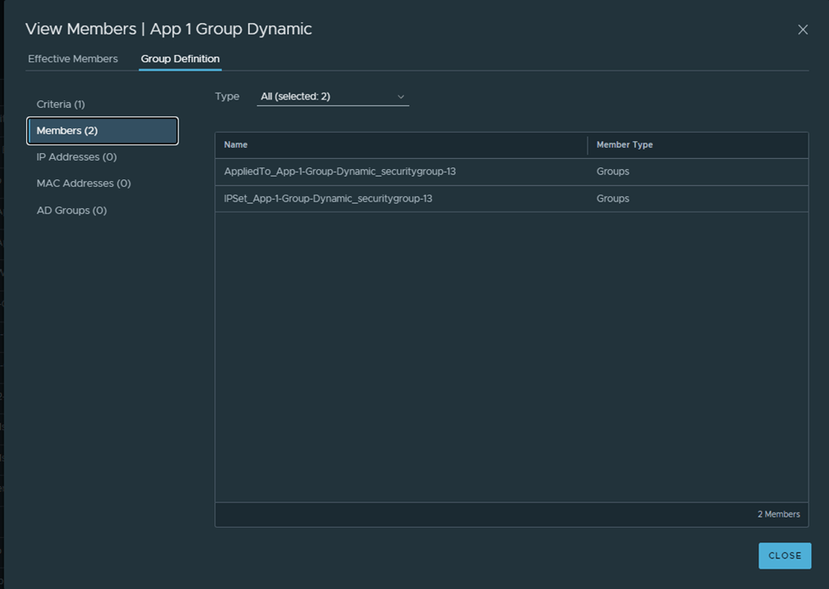The image size is (829, 589).
Task: Click the Name column header
Action: [236, 145]
